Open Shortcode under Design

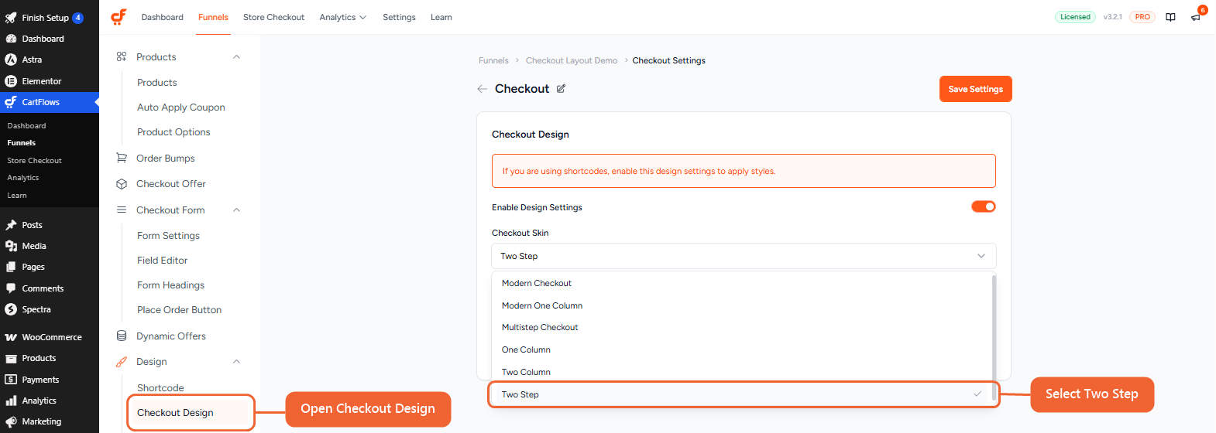coord(160,388)
